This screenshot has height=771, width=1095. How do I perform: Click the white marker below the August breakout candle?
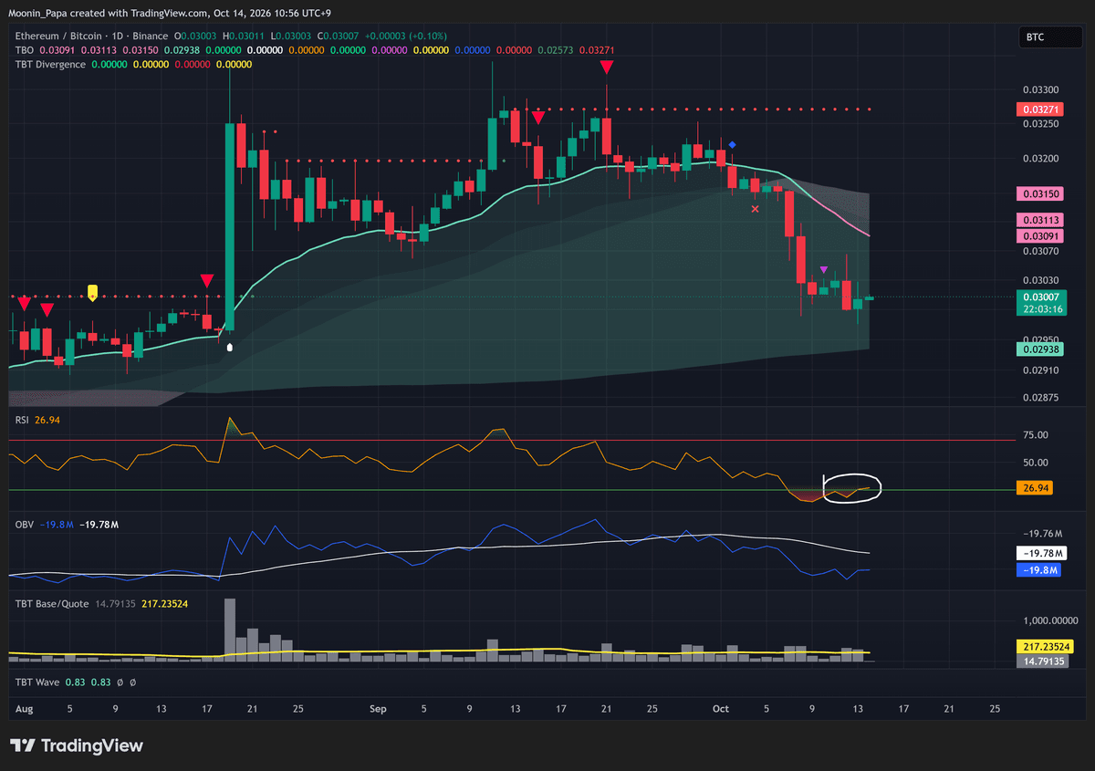(229, 347)
